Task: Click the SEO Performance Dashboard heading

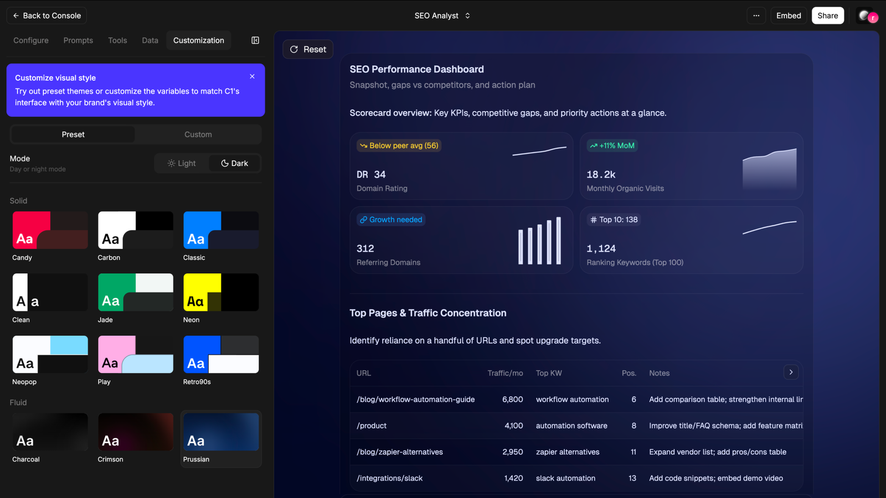Action: [416, 69]
